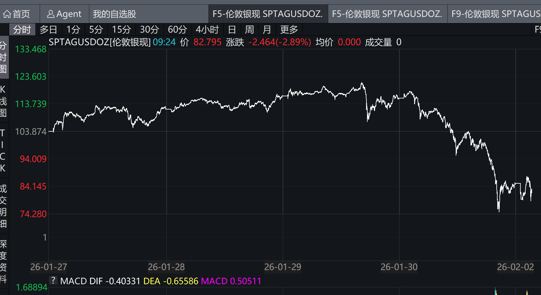This screenshot has height=295, width=541.
Task: Select the 分时 intraday timeframe
Action: (22, 30)
